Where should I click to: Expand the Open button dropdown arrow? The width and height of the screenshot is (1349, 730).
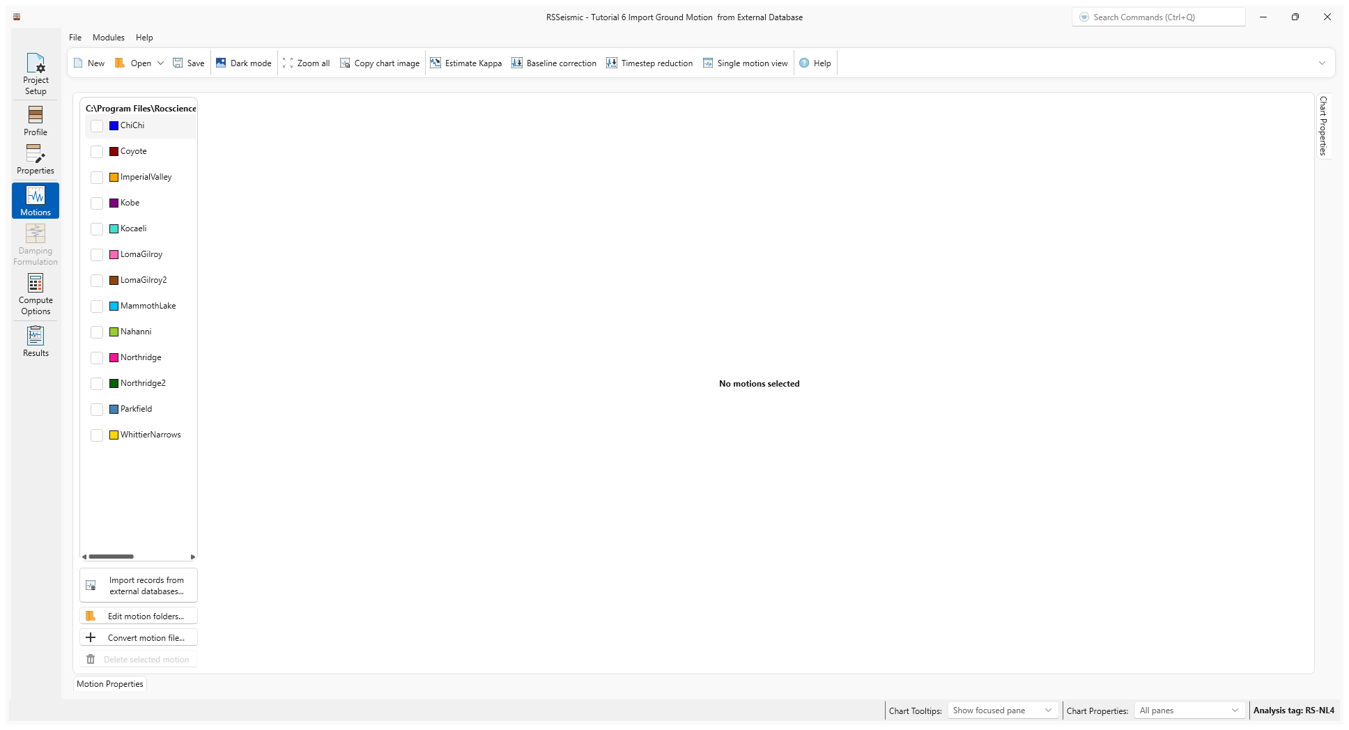point(161,63)
